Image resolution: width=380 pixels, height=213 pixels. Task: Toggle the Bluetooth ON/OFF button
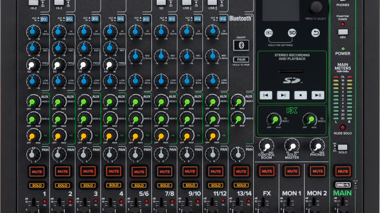coord(241,46)
